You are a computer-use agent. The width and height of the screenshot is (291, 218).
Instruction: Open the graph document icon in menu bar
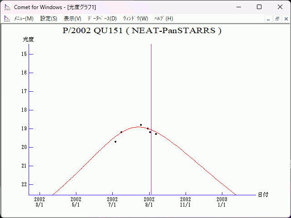coord(7,19)
